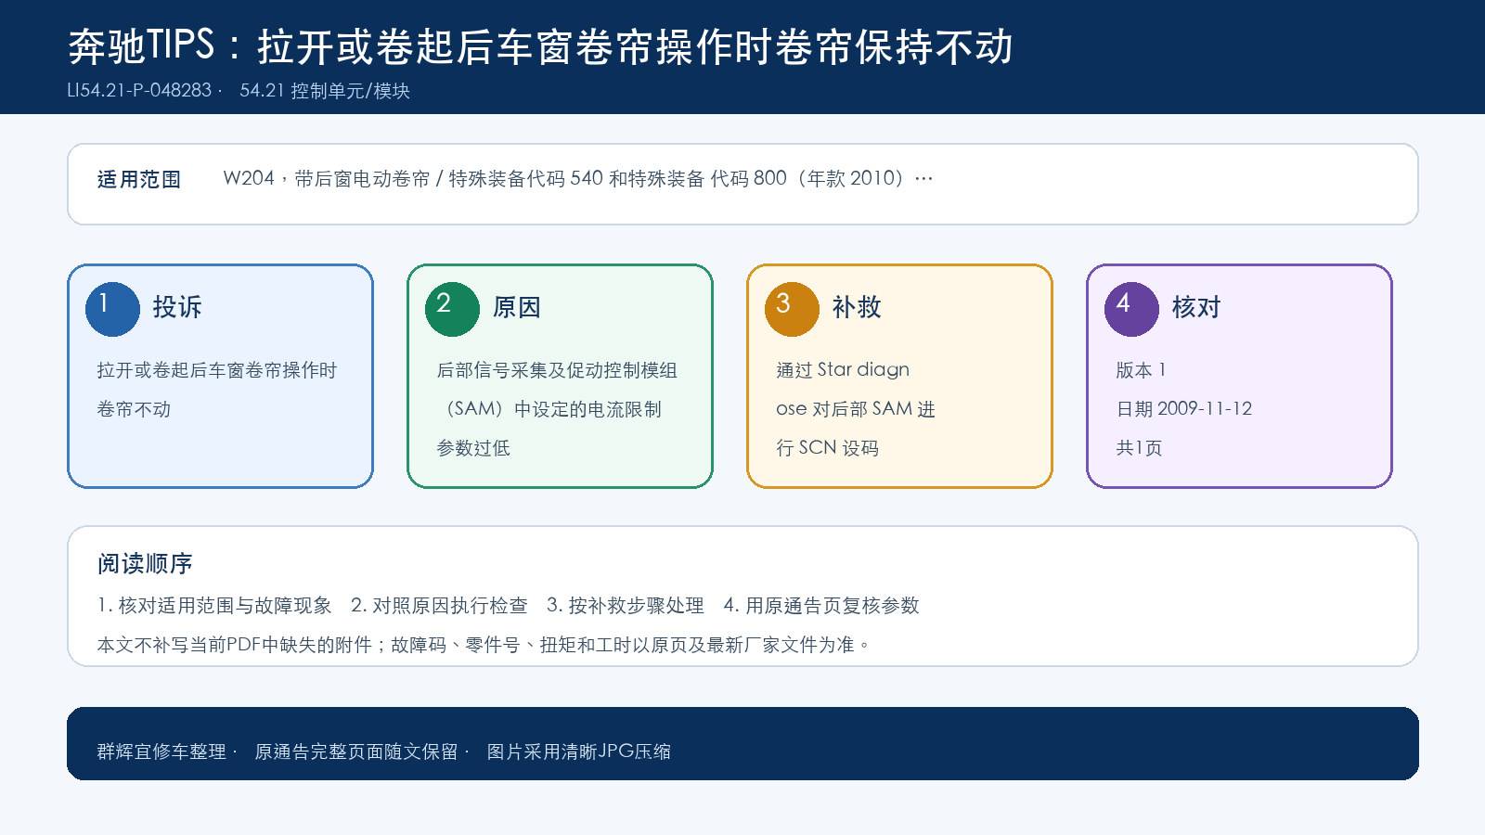Select the 原因 card heading
1485x835 pixels.
[x=517, y=307]
